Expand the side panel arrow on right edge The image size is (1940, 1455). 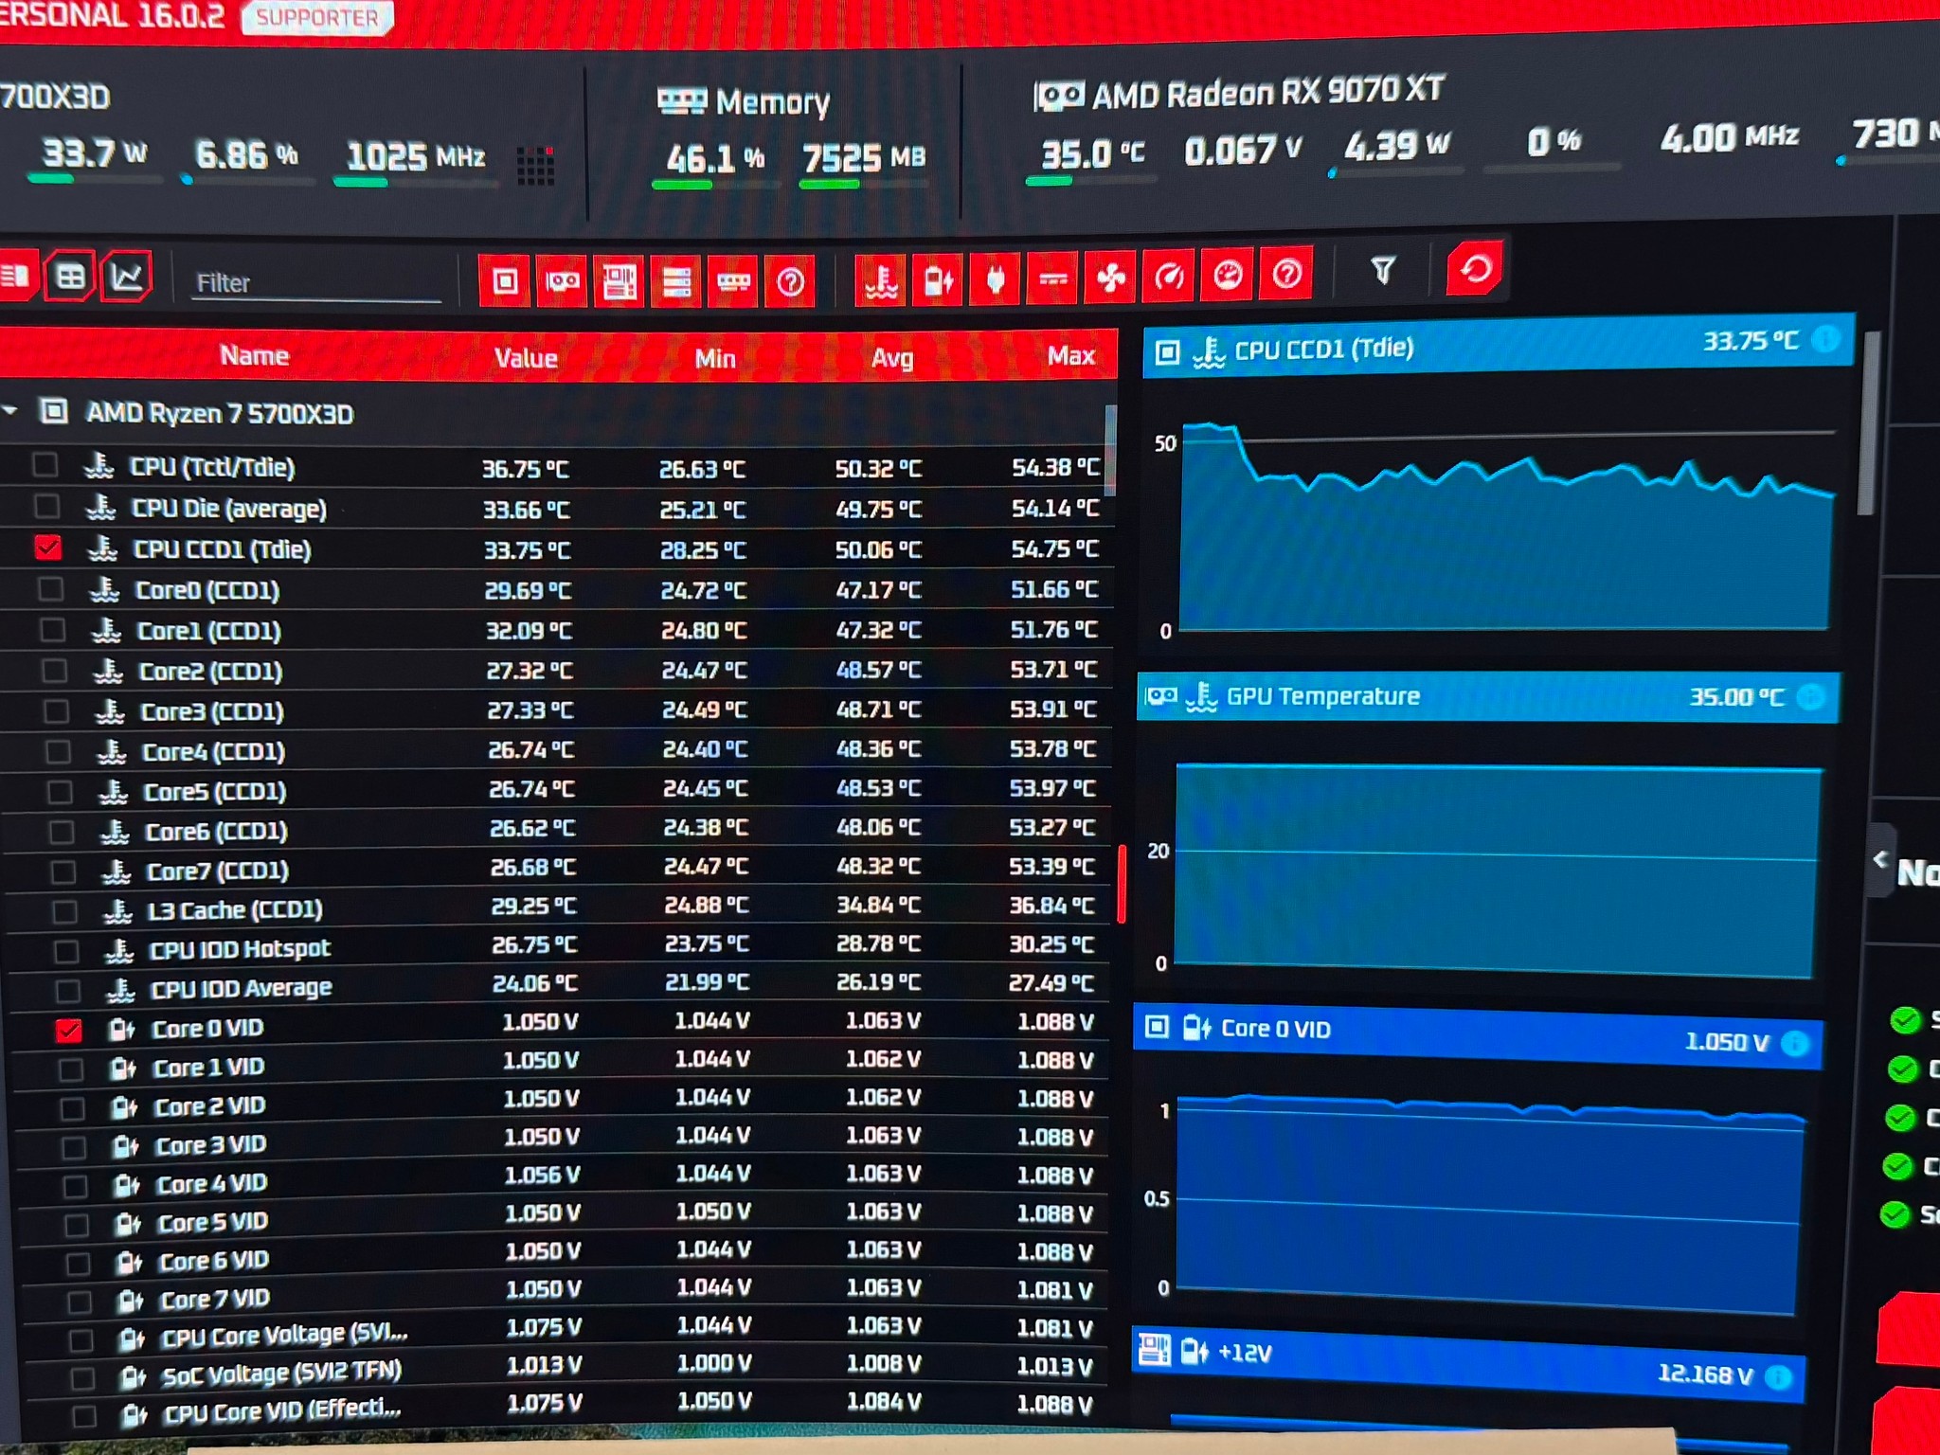click(x=1880, y=859)
